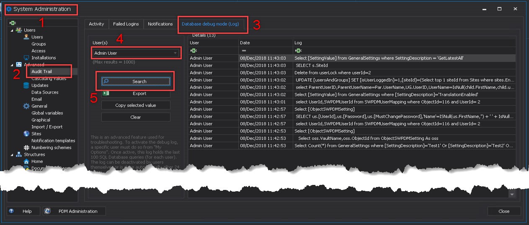Screen dimensions: 529x225
Task: Collapse the Users tree group
Action: (x=12, y=30)
